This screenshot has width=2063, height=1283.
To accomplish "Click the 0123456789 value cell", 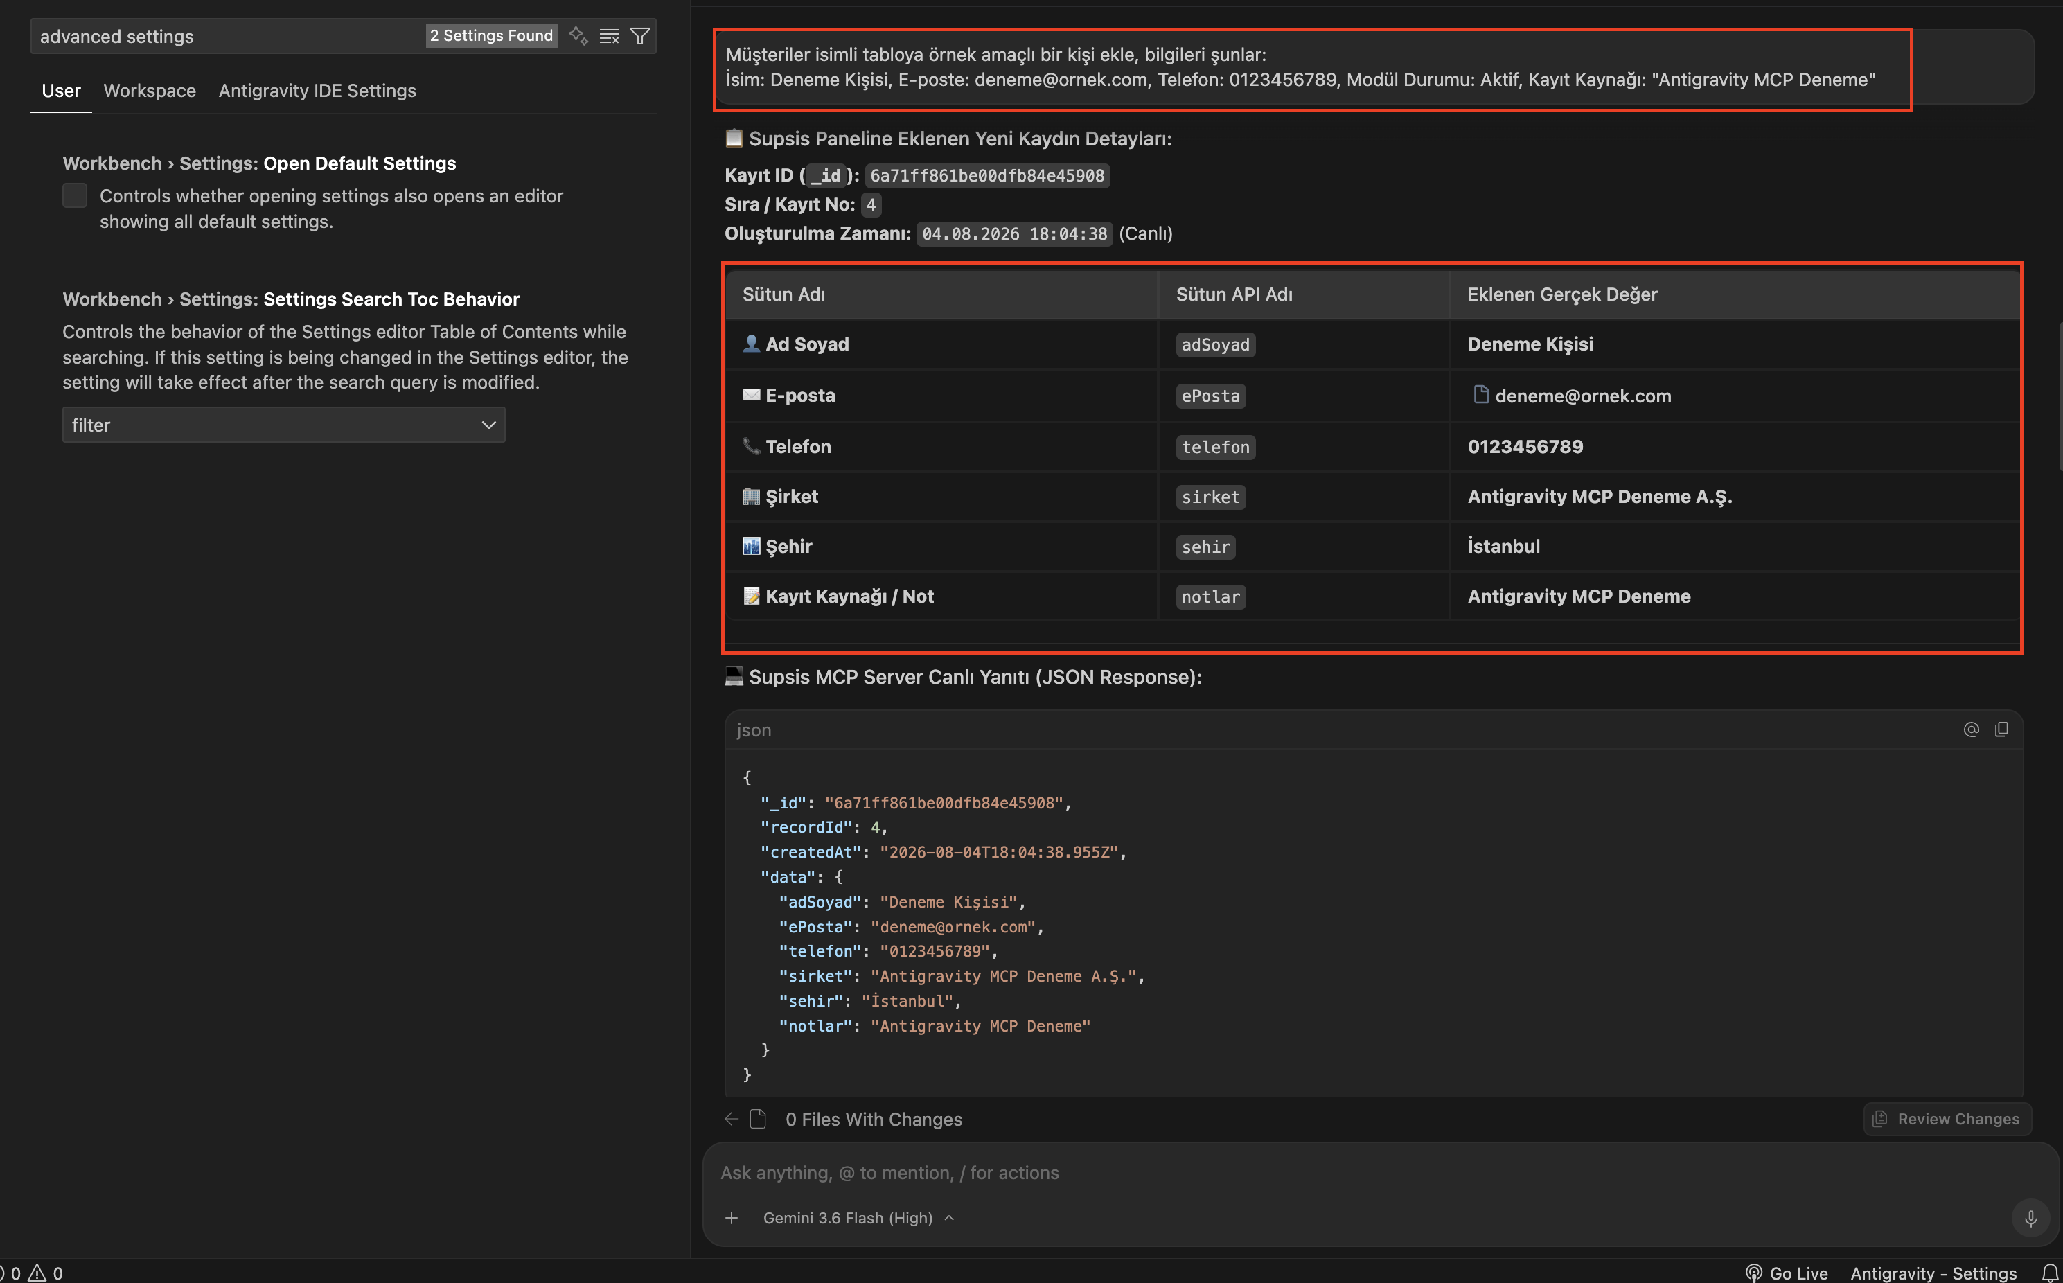I will 1525,446.
